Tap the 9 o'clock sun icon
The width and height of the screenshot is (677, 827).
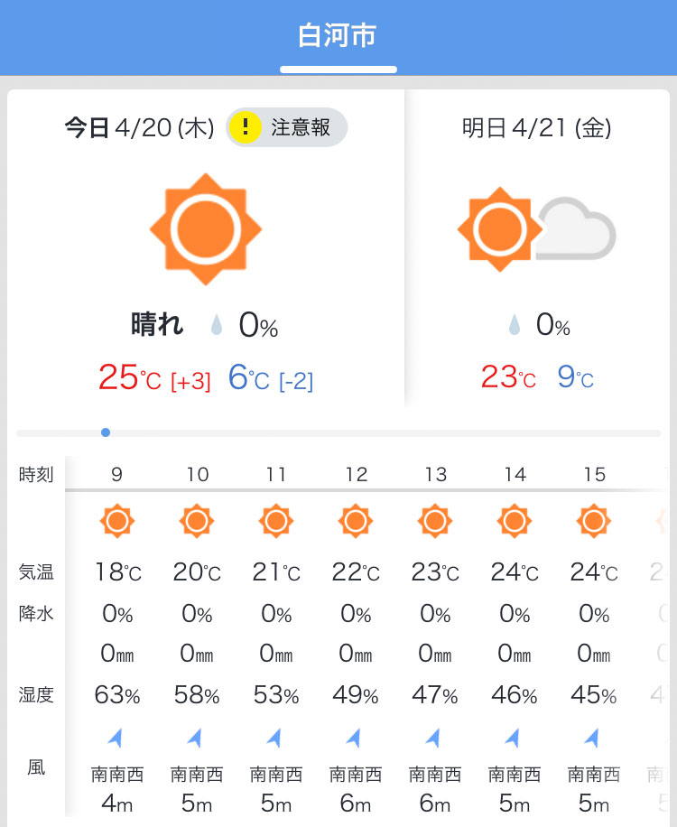pyautogui.click(x=117, y=521)
